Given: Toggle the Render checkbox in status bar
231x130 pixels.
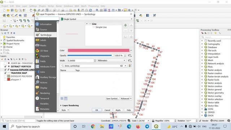Looking at the screenshot, I should [x=200, y=121].
